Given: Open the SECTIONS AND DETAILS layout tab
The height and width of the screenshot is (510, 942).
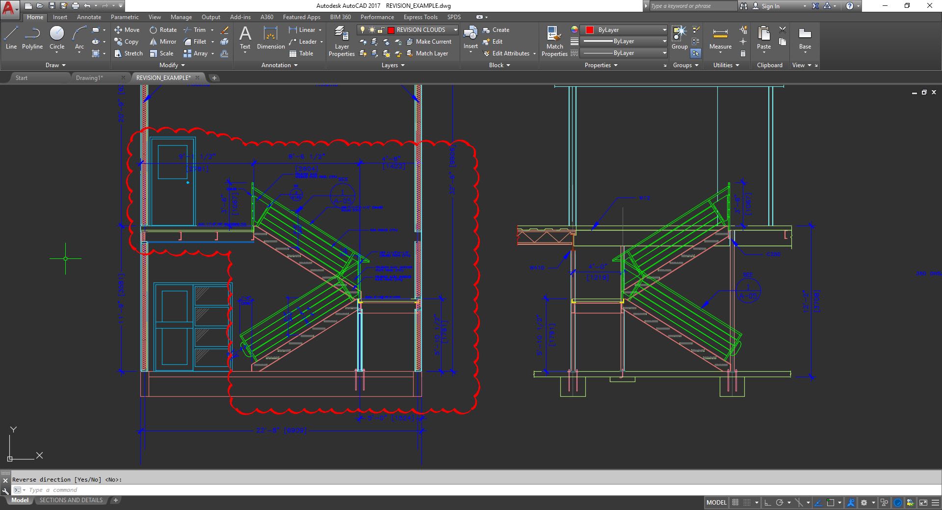Looking at the screenshot, I should coord(71,500).
